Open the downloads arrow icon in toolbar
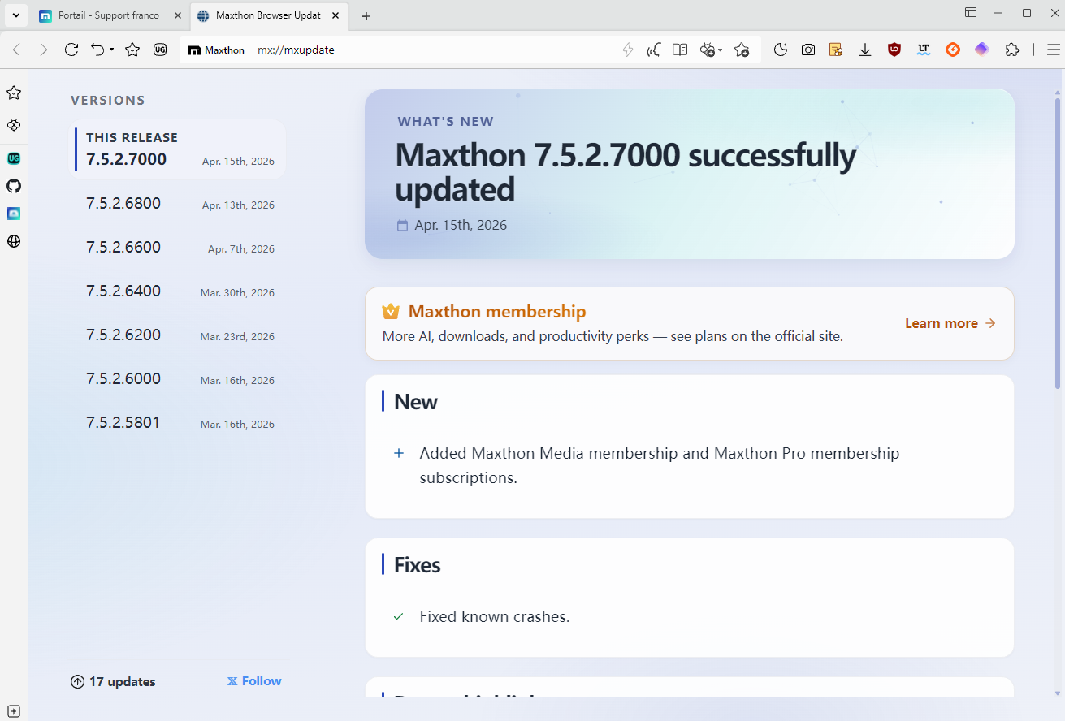 (x=865, y=50)
